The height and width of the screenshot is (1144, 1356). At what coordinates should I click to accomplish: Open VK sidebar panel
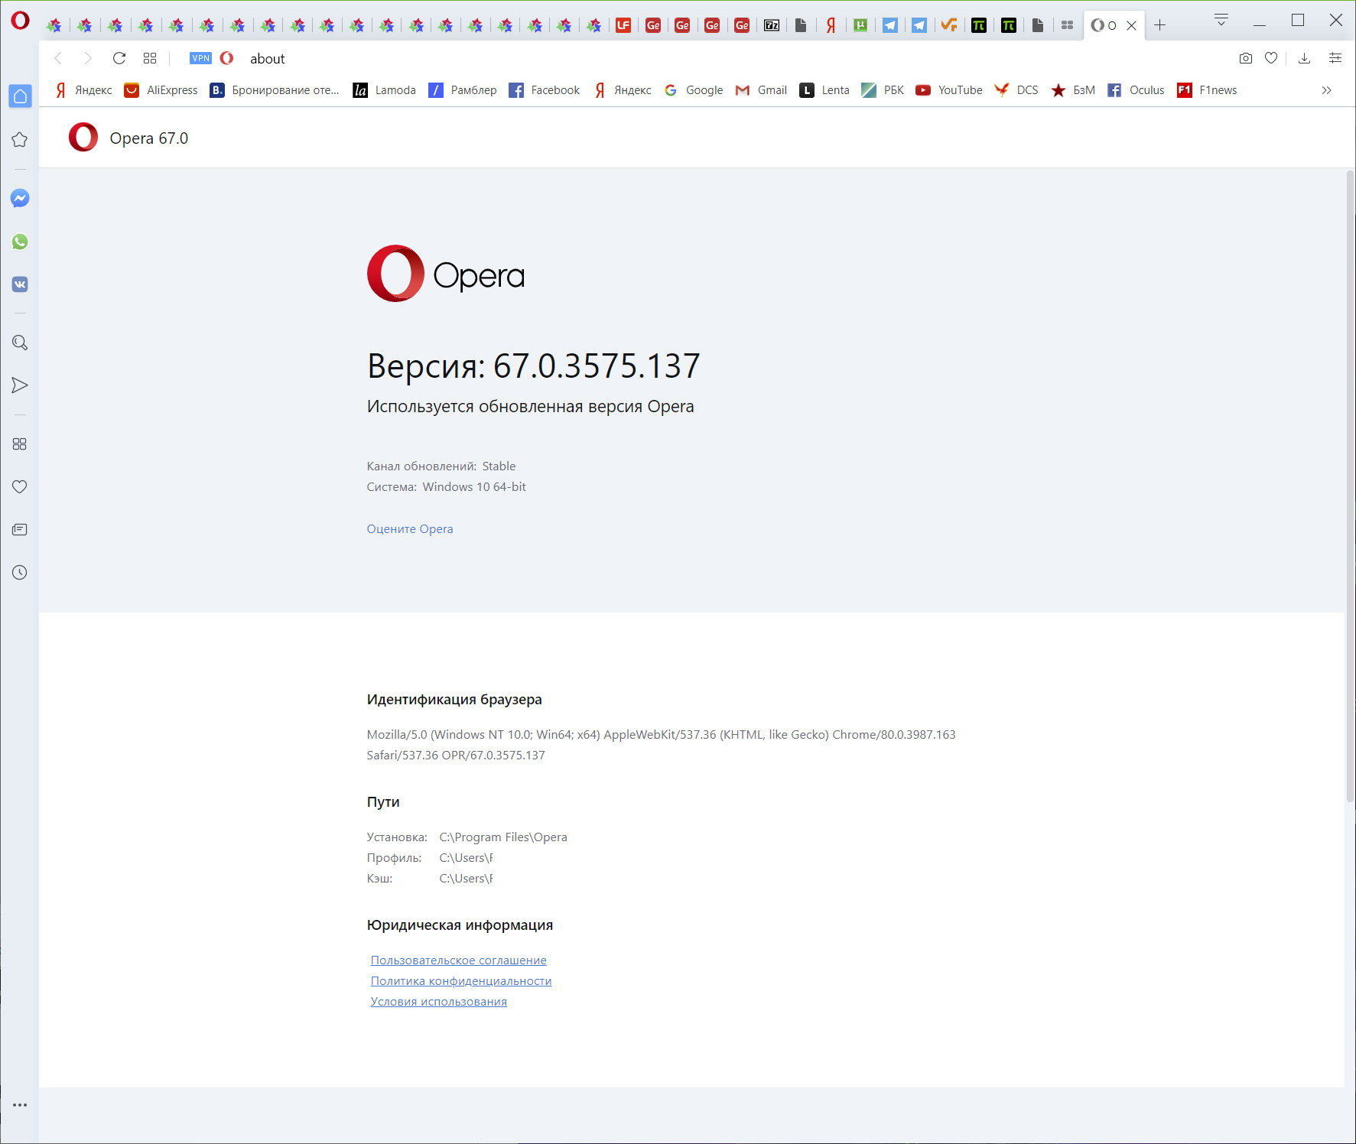click(20, 284)
